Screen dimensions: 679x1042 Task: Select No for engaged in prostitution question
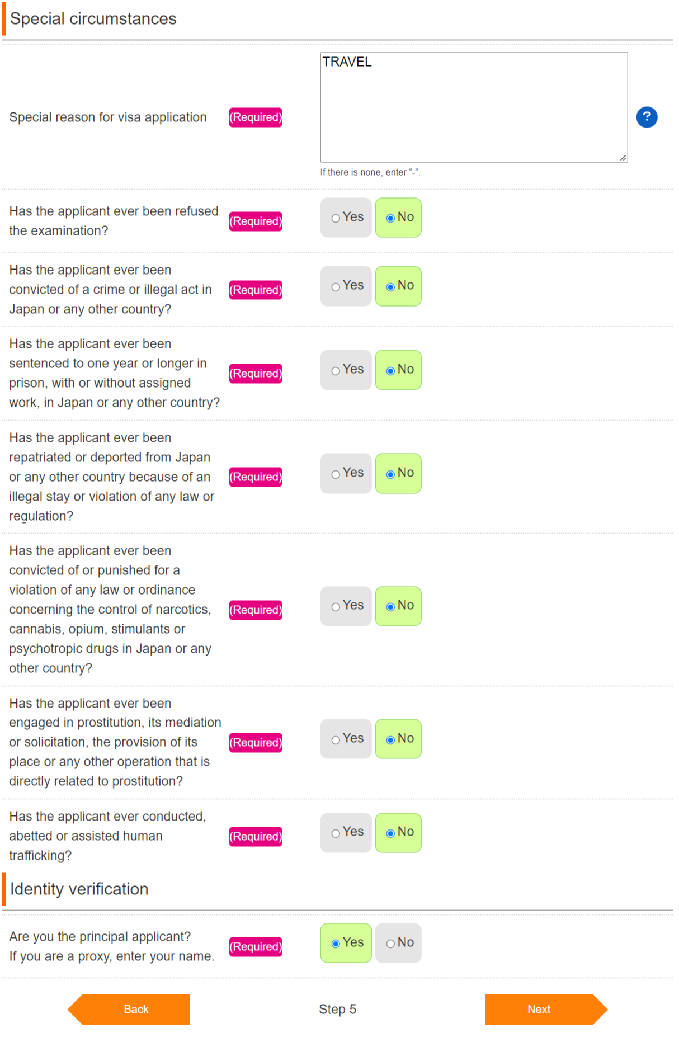click(x=398, y=739)
